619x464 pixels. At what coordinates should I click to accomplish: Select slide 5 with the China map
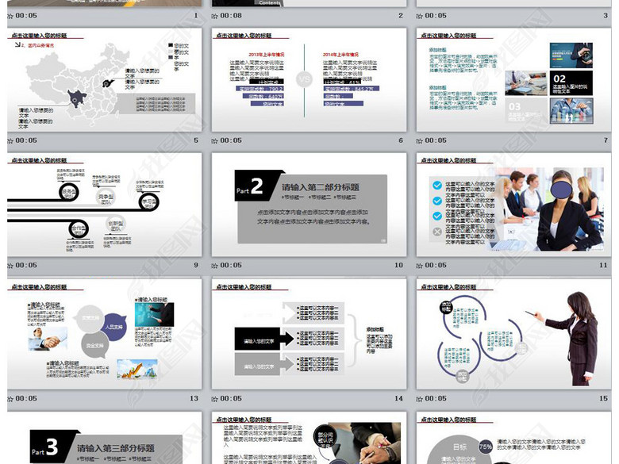click(103, 79)
